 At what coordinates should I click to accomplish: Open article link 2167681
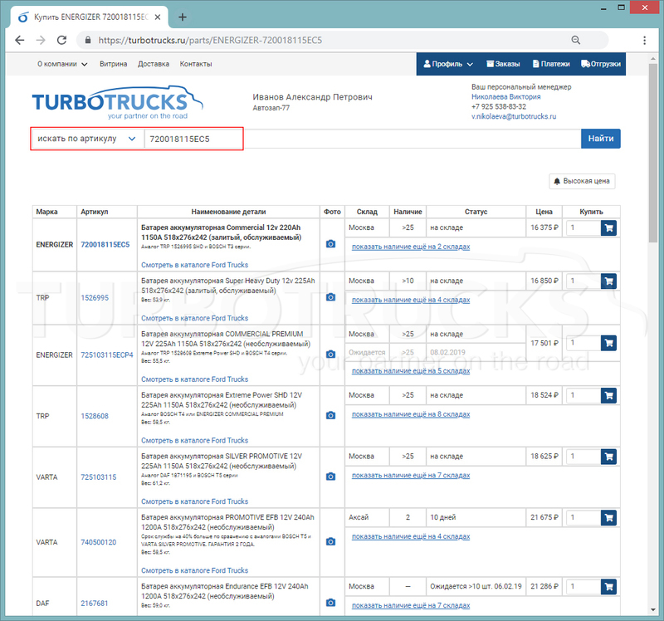(95, 604)
